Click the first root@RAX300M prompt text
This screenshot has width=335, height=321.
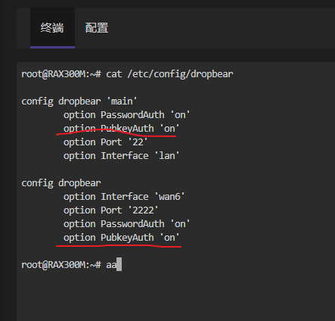(61, 74)
